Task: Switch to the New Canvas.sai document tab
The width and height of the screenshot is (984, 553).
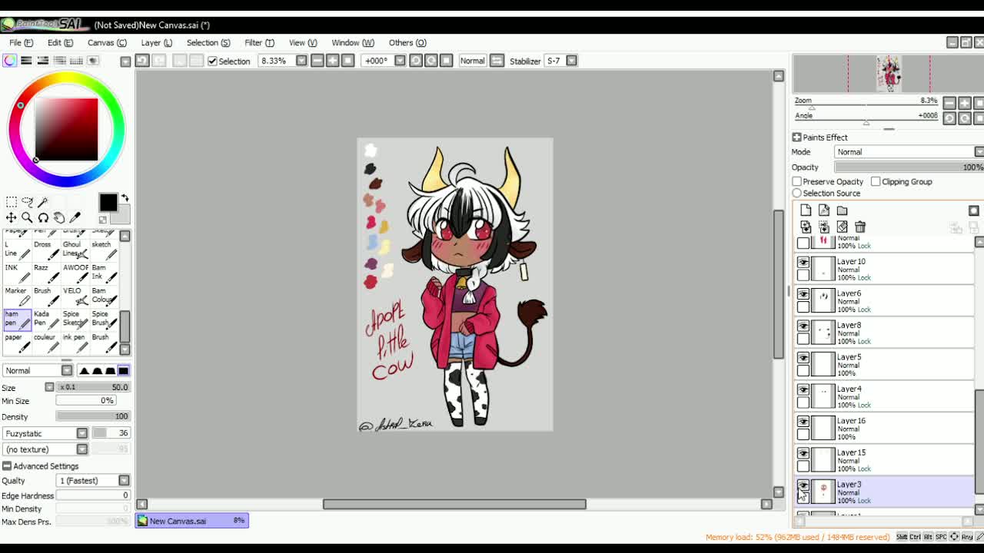Action: (191, 521)
